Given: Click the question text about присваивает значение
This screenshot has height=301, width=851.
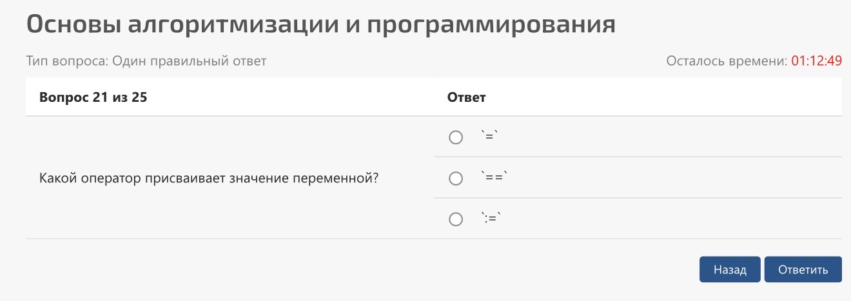Looking at the screenshot, I should 208,179.
